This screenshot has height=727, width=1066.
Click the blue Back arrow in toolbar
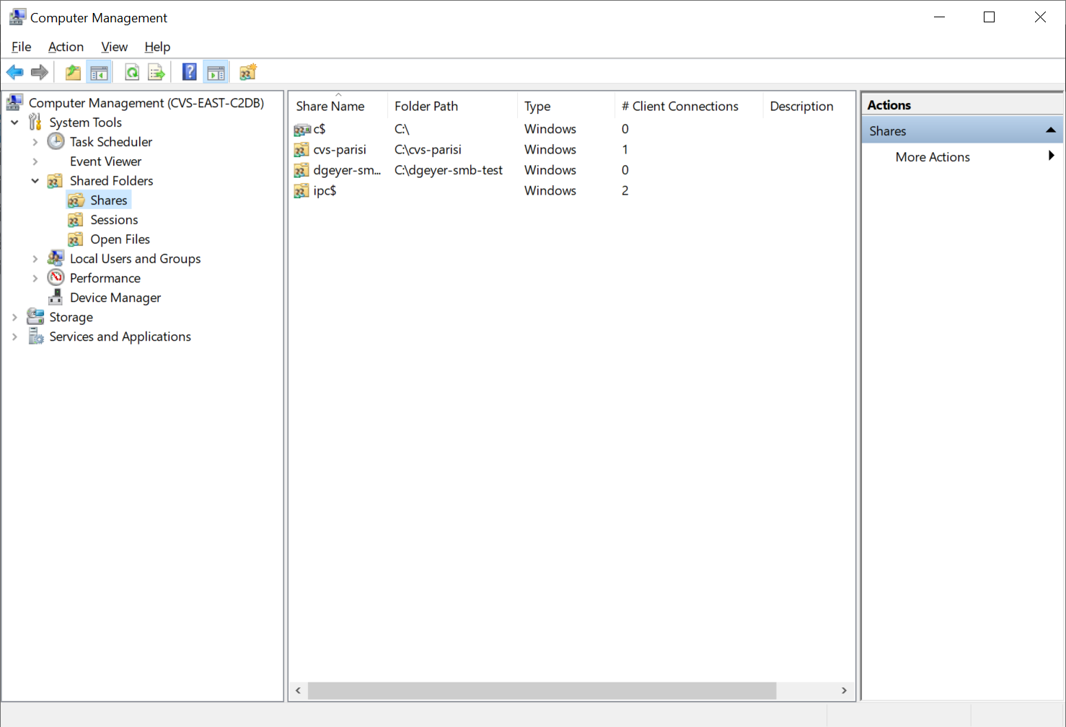(14, 72)
